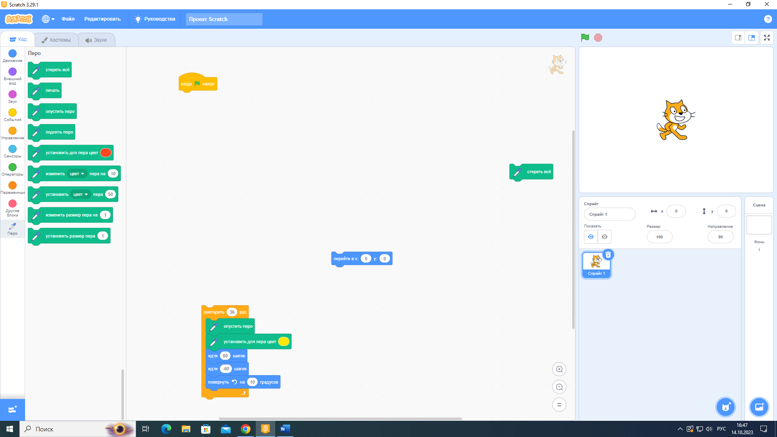
Task: Open the Руководства tutorials button
Action: [155, 19]
